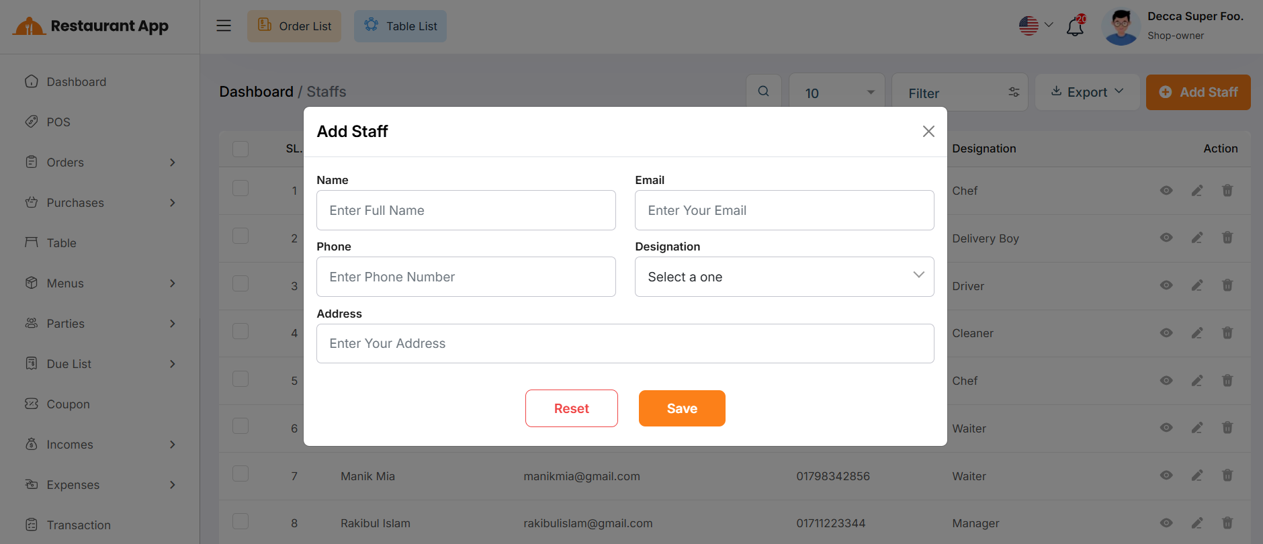
Task: Close the Add Staff dialog
Action: tap(928, 132)
